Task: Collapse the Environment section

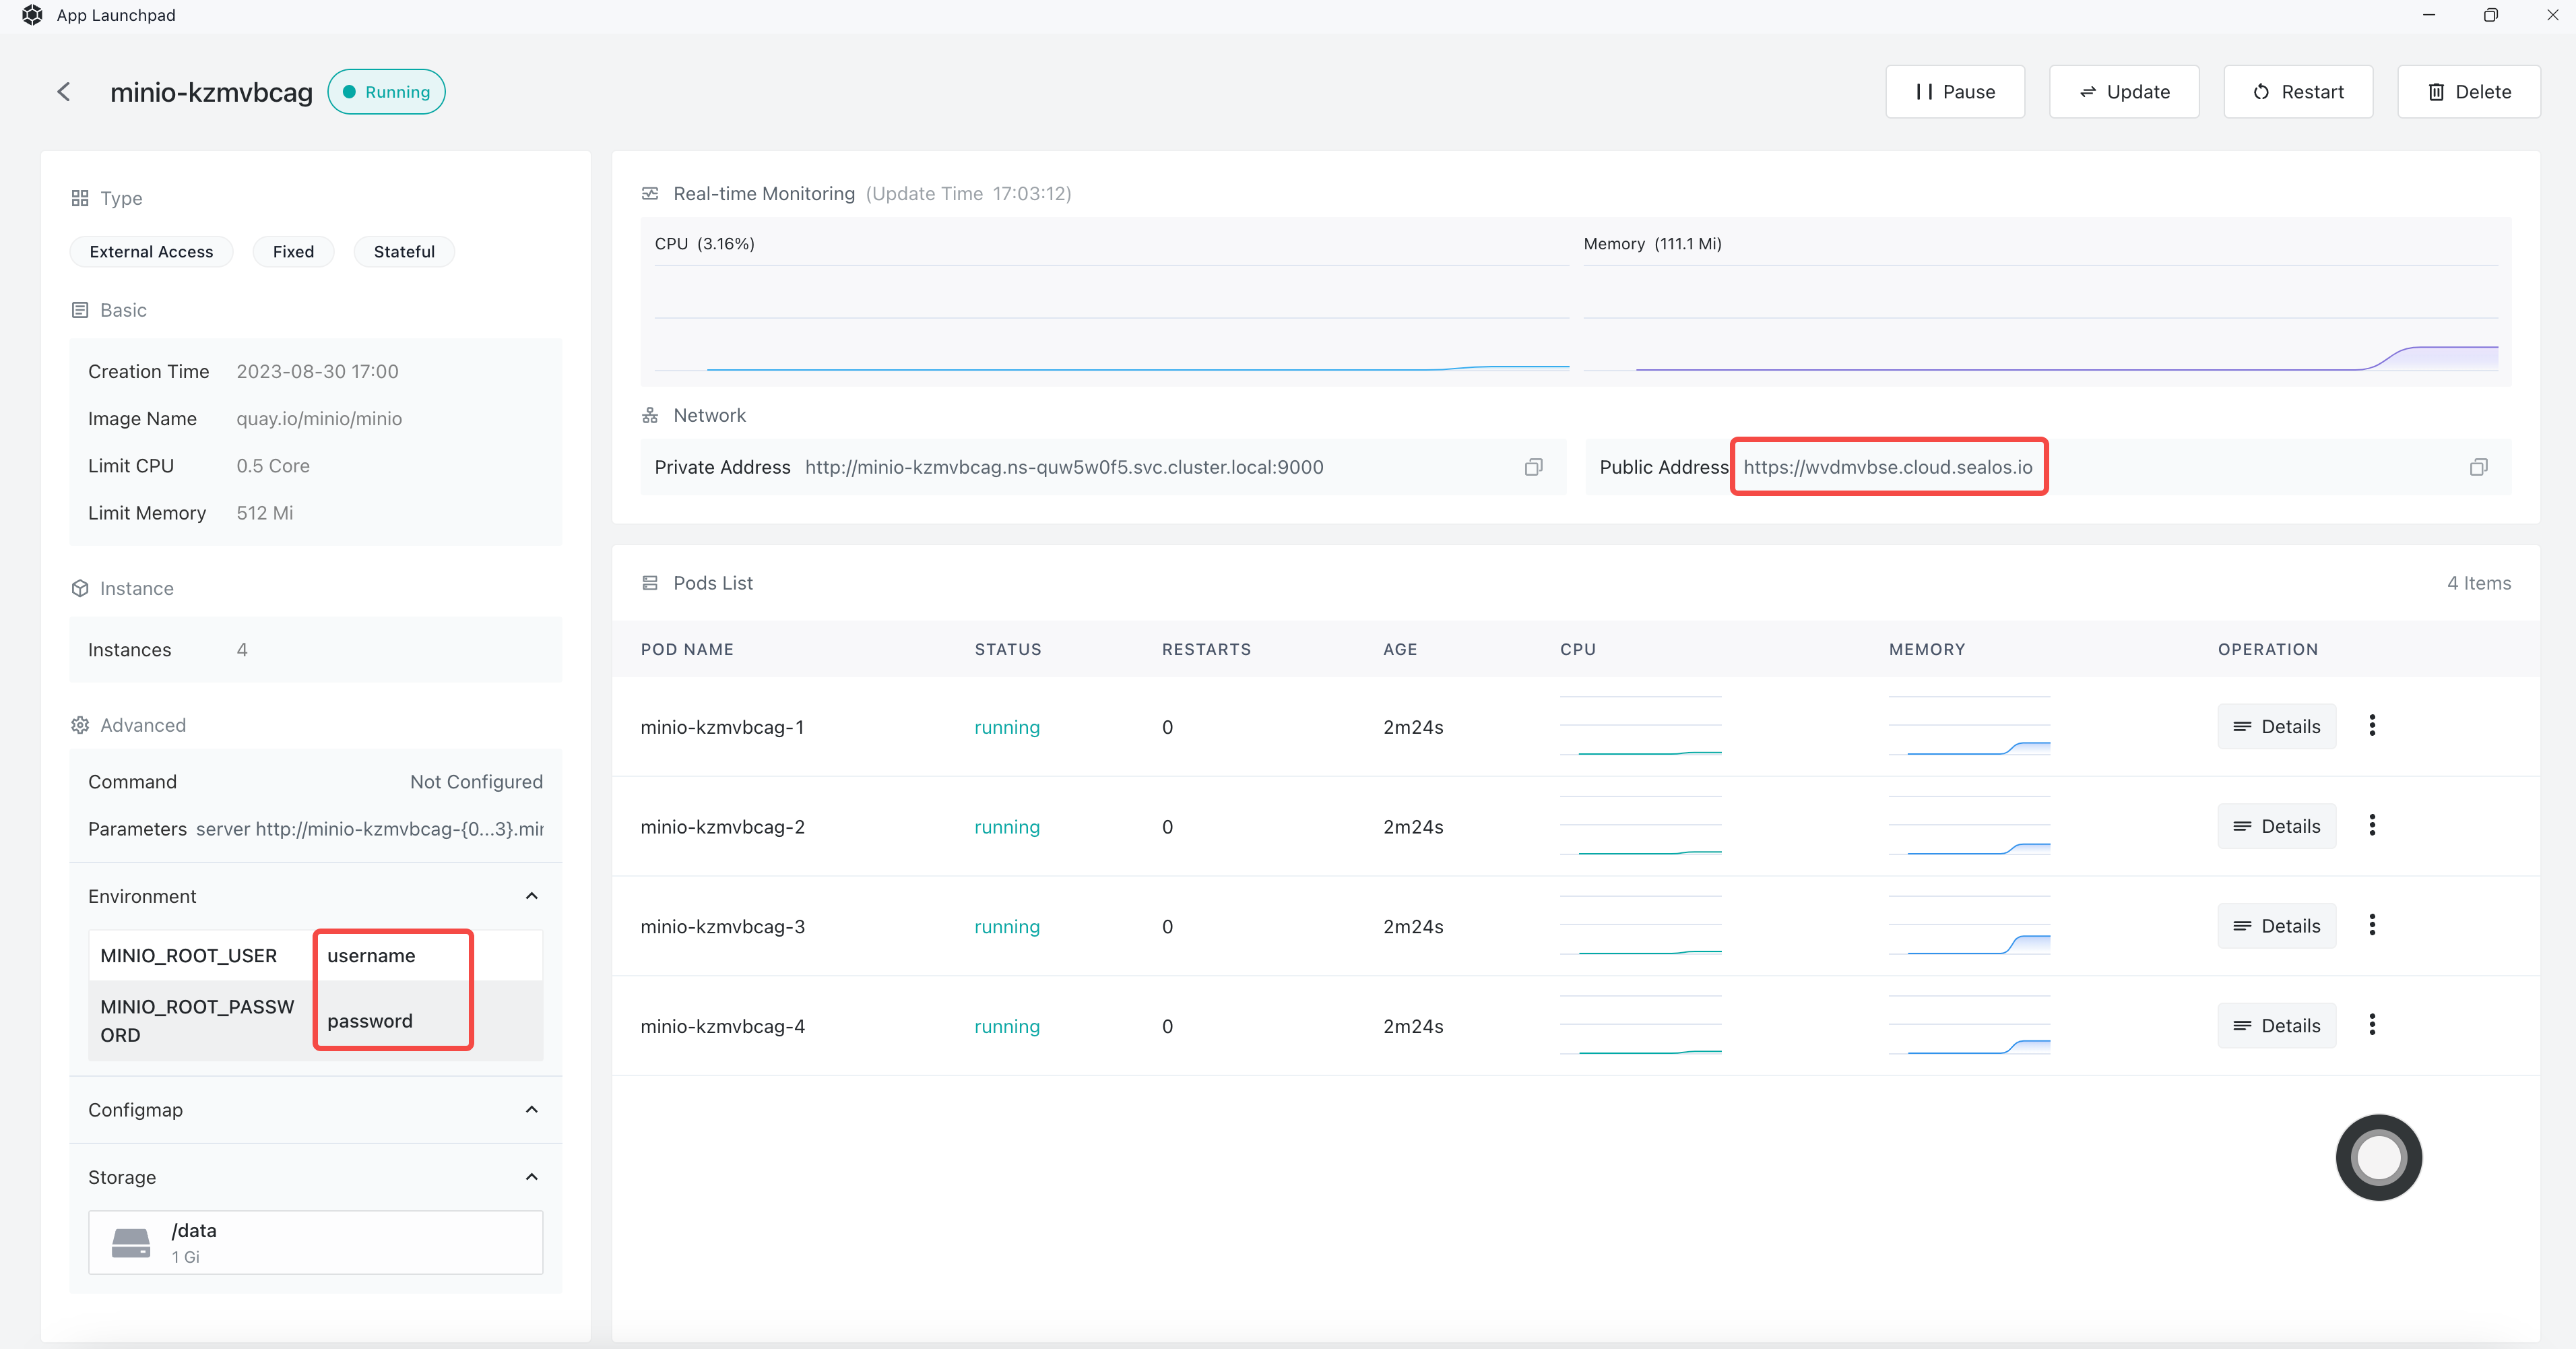Action: pos(532,896)
